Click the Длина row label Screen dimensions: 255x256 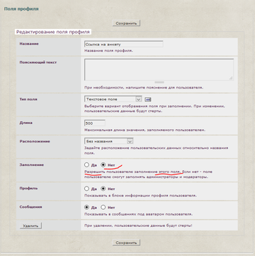click(25, 123)
